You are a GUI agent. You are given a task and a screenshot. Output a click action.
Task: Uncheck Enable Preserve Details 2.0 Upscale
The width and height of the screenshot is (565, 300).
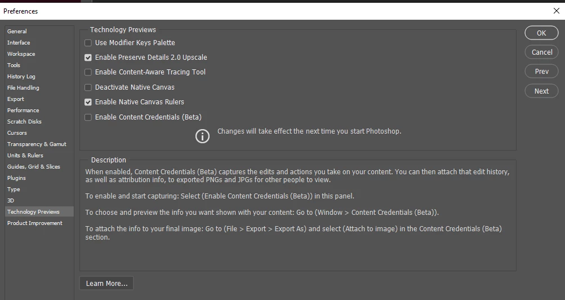pyautogui.click(x=88, y=58)
